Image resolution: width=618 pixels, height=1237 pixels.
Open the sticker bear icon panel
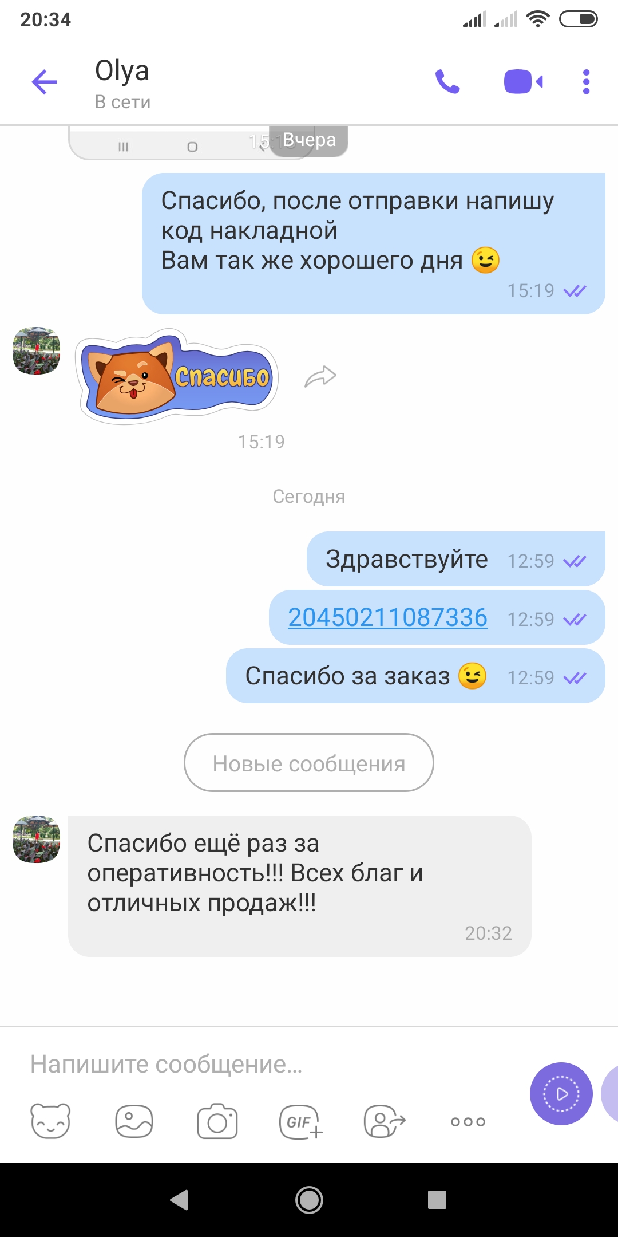(50, 1121)
